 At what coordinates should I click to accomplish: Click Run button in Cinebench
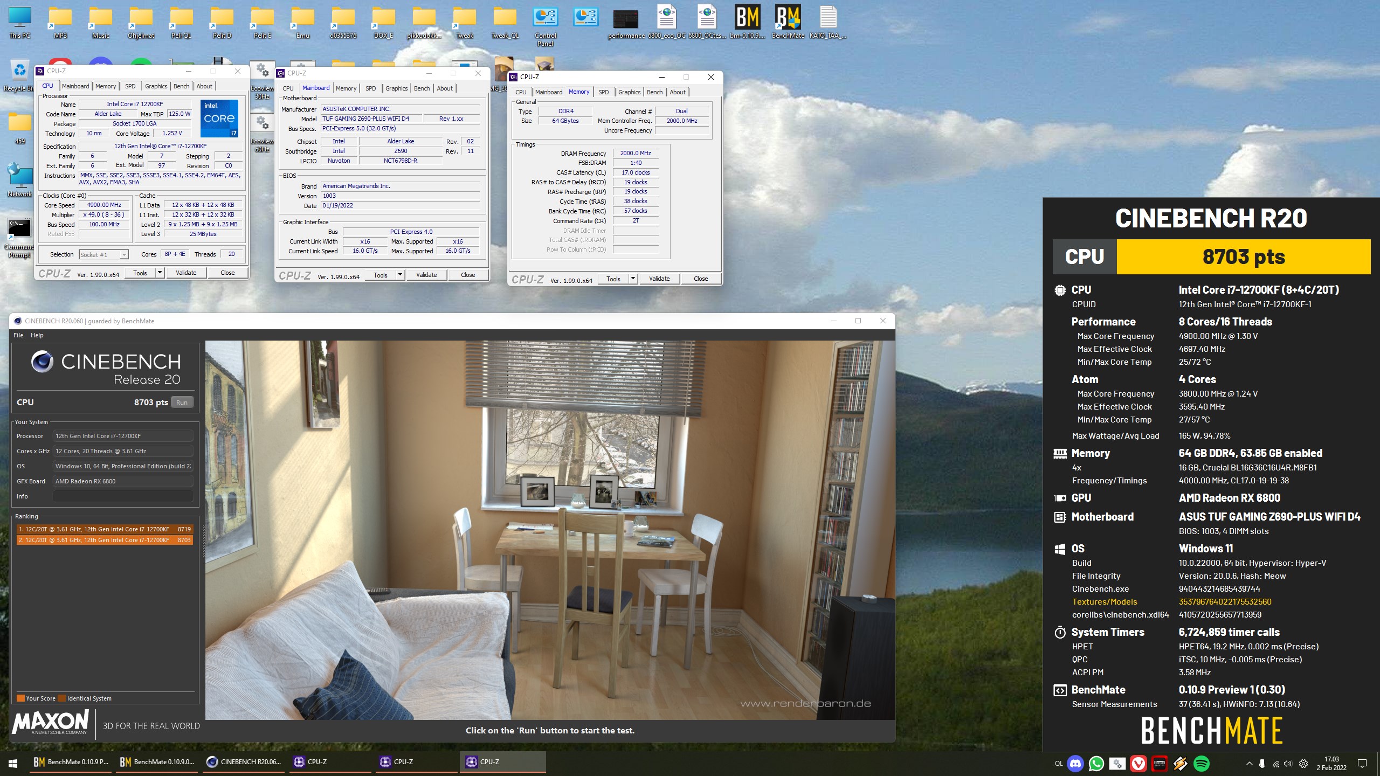click(182, 403)
